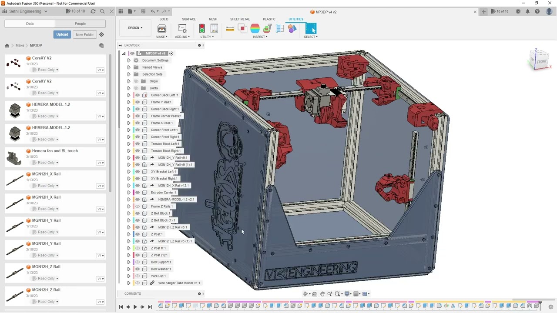Select the Look At tool
Viewport: 557px width, 313px height.
315,294
